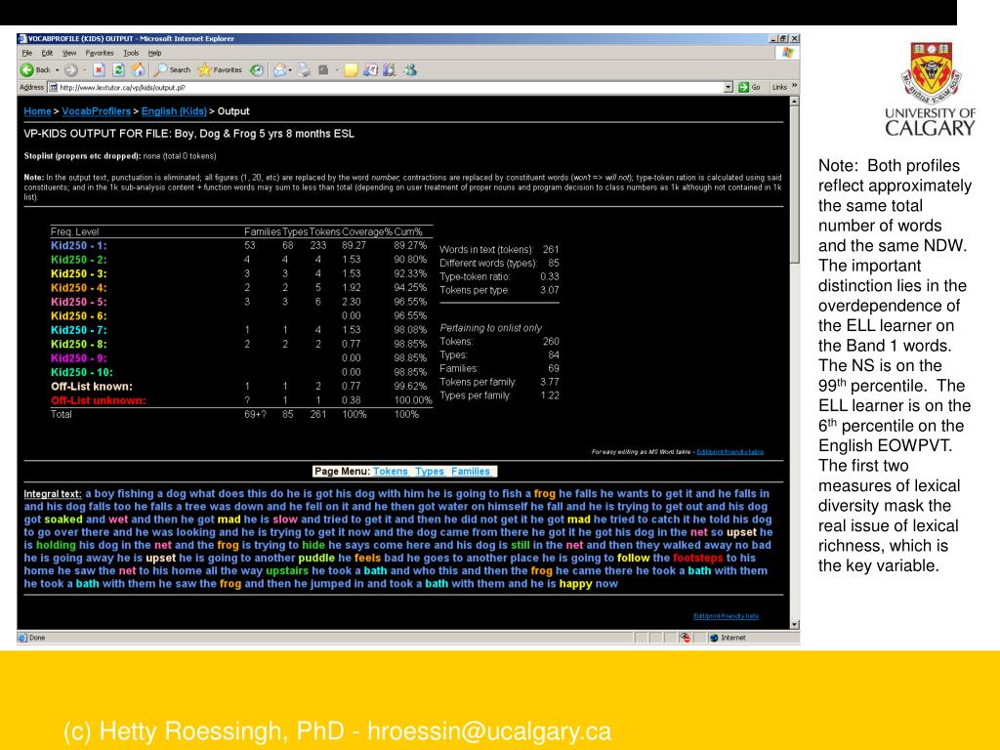Viewport: 1000px width, 750px height.
Task: Open the Favorites menu in menu bar
Action: [99, 52]
